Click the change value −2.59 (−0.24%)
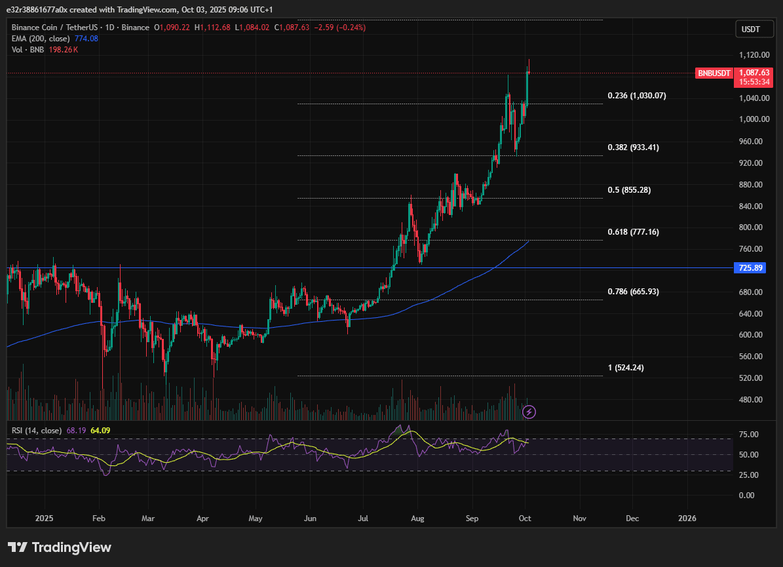Screen dimensions: 783x567 (x=339, y=28)
